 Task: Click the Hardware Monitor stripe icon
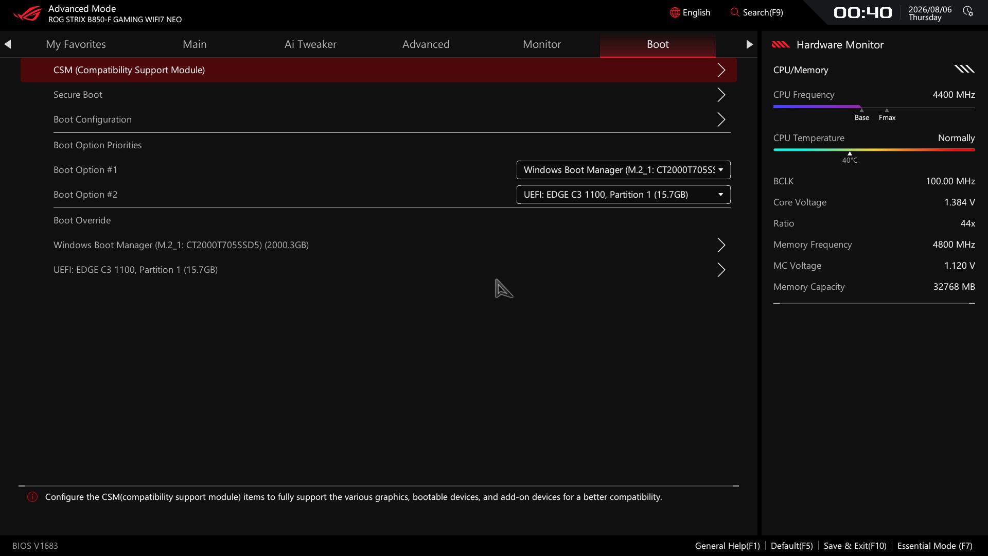781,45
